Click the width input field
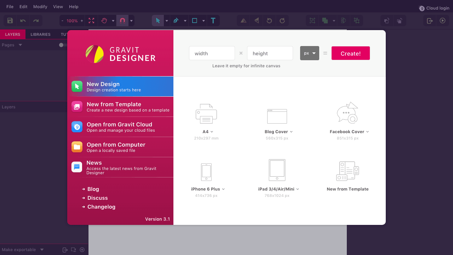The image size is (453, 255). tap(212, 53)
